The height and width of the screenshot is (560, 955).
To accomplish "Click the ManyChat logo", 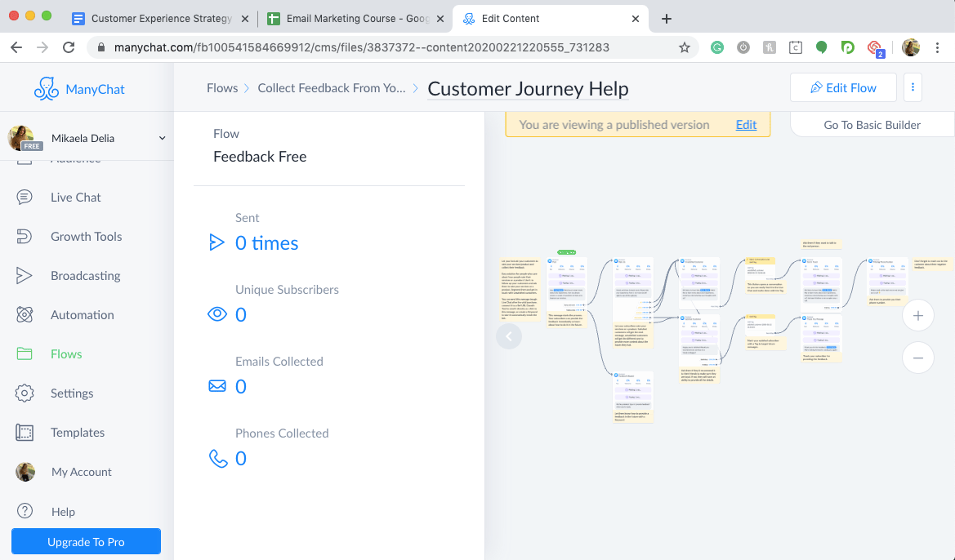I will pos(79,89).
